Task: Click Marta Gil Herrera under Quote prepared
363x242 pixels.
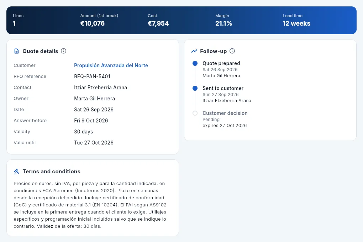Action: tap(221, 76)
